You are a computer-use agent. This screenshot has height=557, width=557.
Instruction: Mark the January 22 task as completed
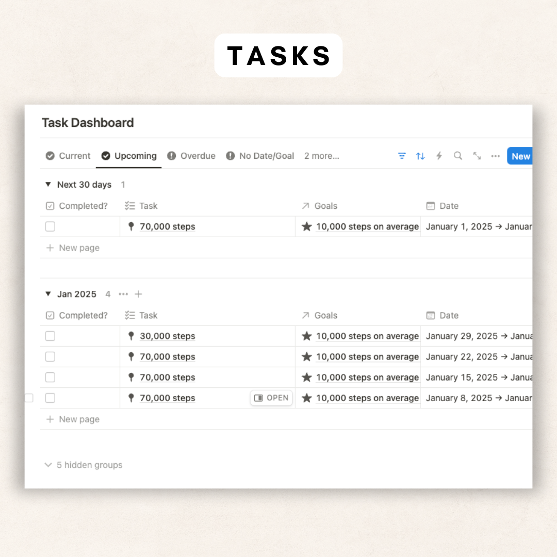50,357
